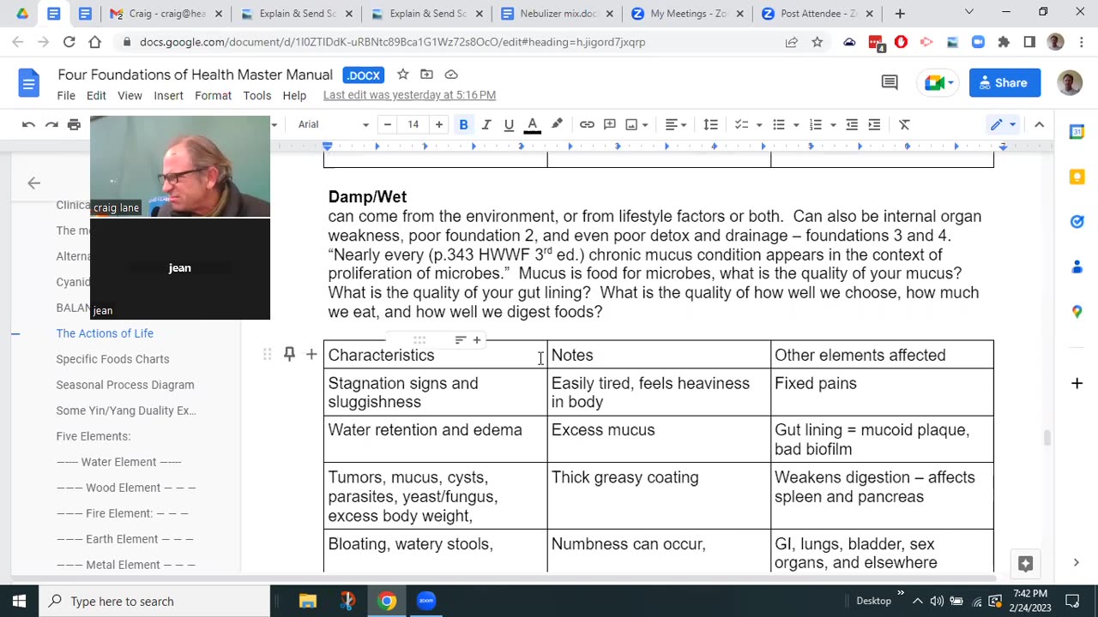The height and width of the screenshot is (617, 1098).
Task: Open the editing mode pencil dropdown
Action: click(1003, 125)
